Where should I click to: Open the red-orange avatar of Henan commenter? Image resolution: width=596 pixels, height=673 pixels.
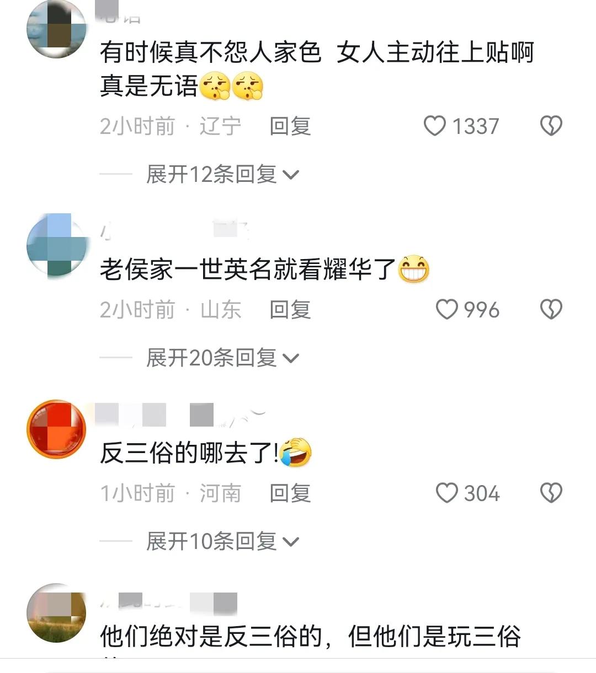56,429
